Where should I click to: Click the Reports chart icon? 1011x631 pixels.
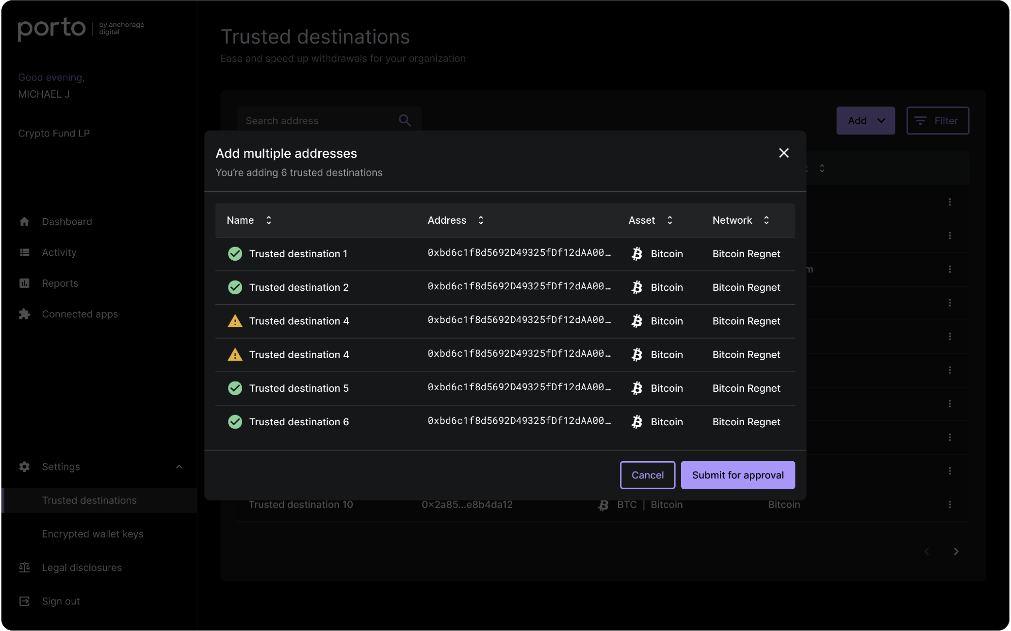[x=24, y=283]
